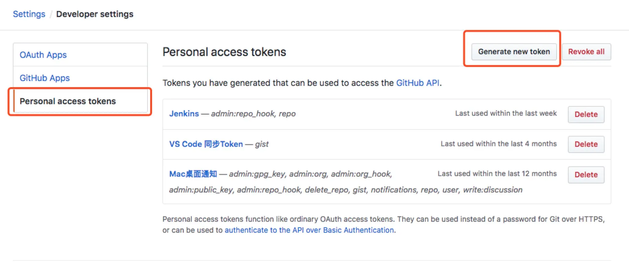Click the Generate new token button
Image resolution: width=629 pixels, height=276 pixels.
point(514,51)
